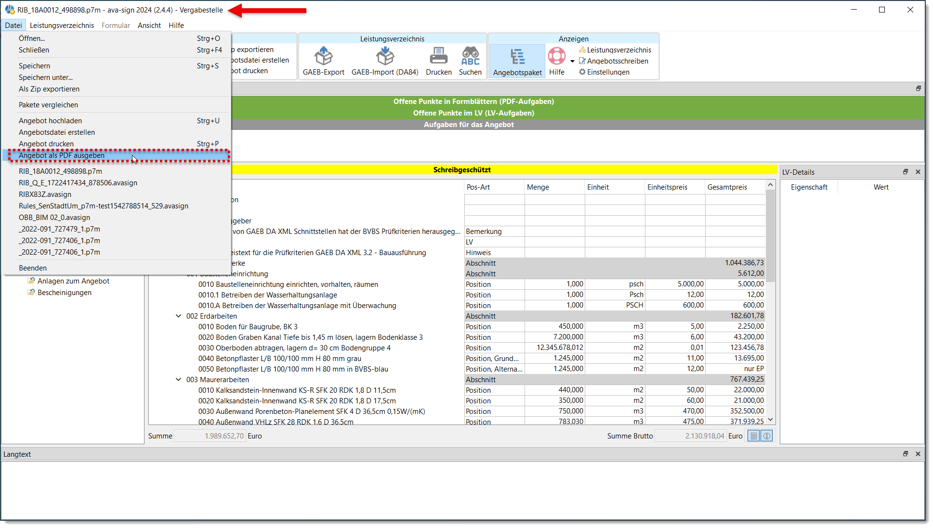Viewport: 933px width, 528px height.
Task: Collapse the 003 Maurerarbeiten section
Action: tap(178, 380)
